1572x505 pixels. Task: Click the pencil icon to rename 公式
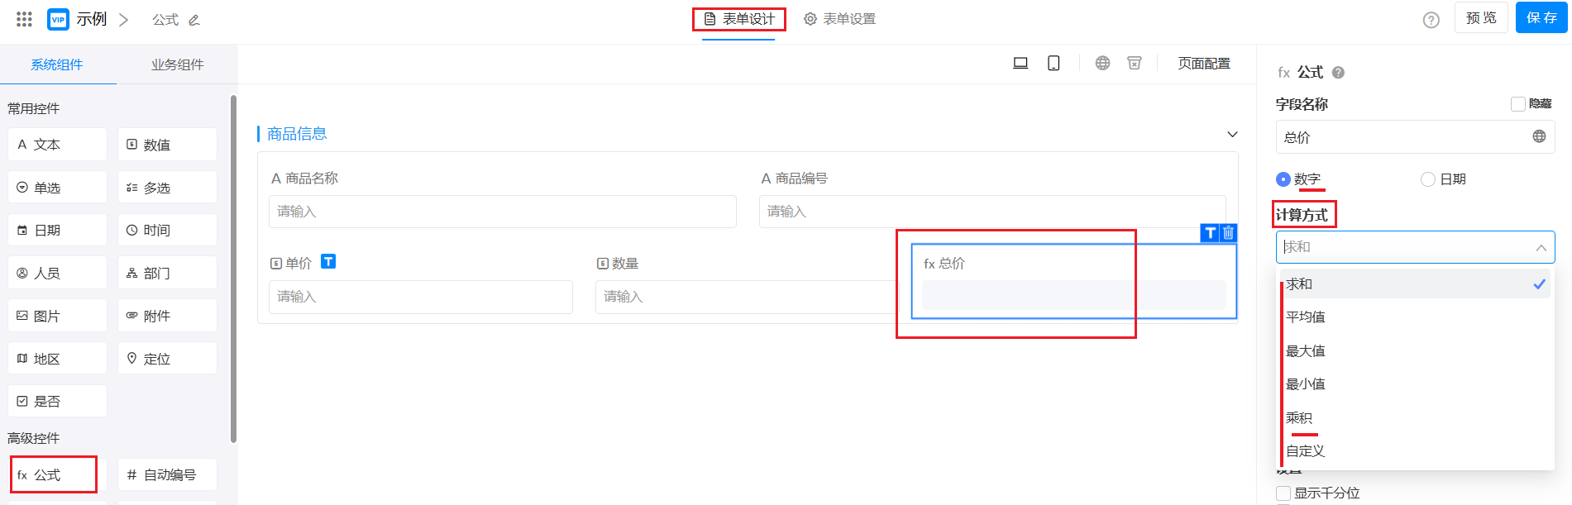(x=194, y=20)
